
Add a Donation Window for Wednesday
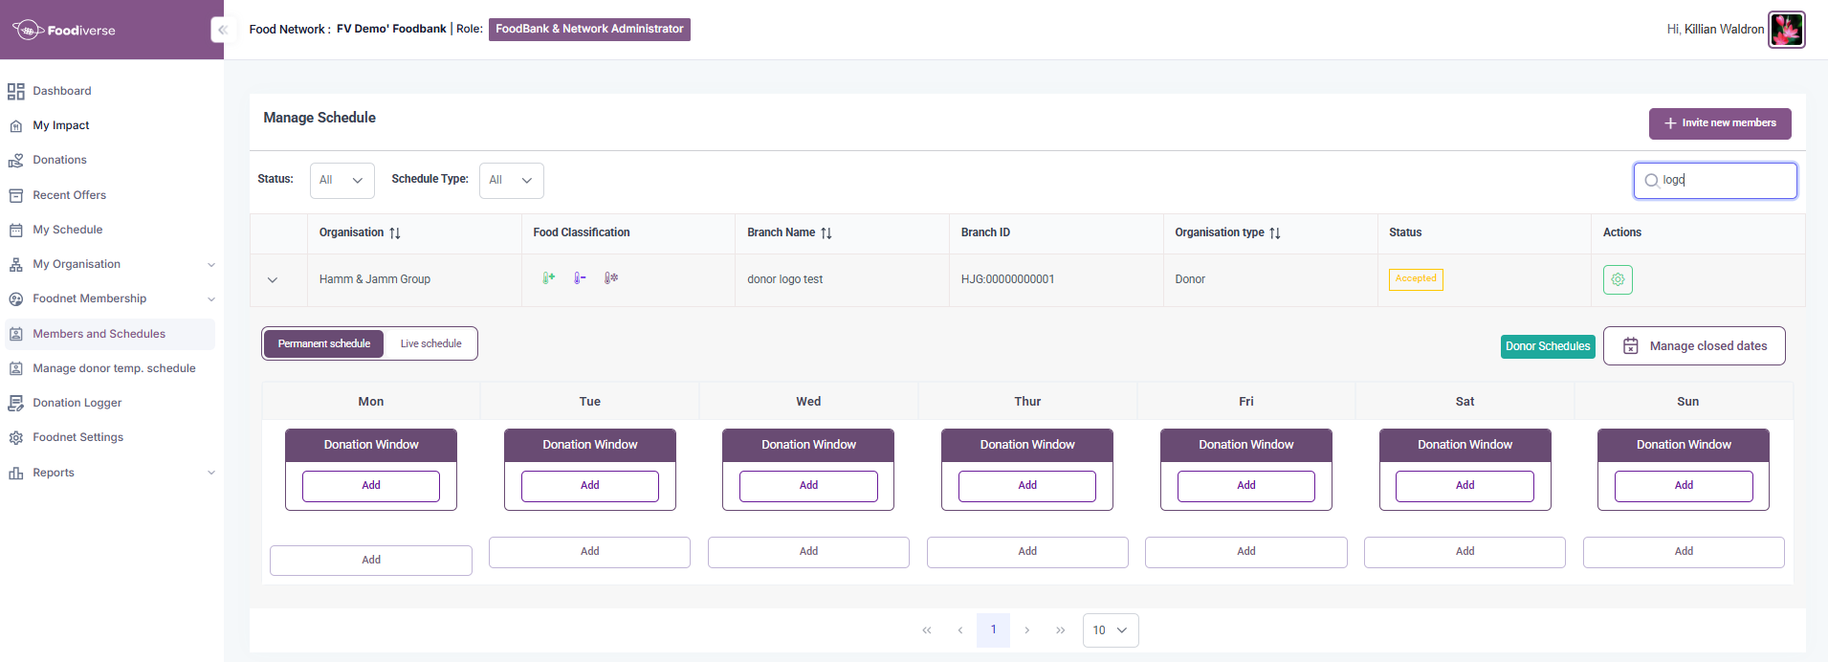(808, 486)
